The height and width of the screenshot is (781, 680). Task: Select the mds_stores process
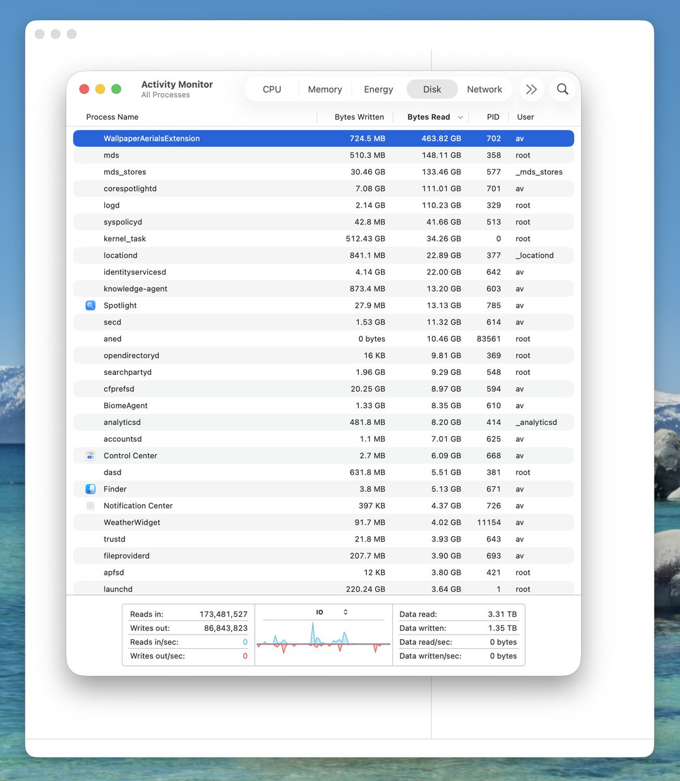tap(323, 172)
